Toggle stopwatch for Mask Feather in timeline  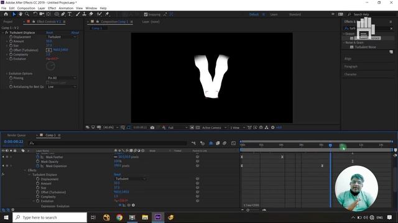pos(38,157)
